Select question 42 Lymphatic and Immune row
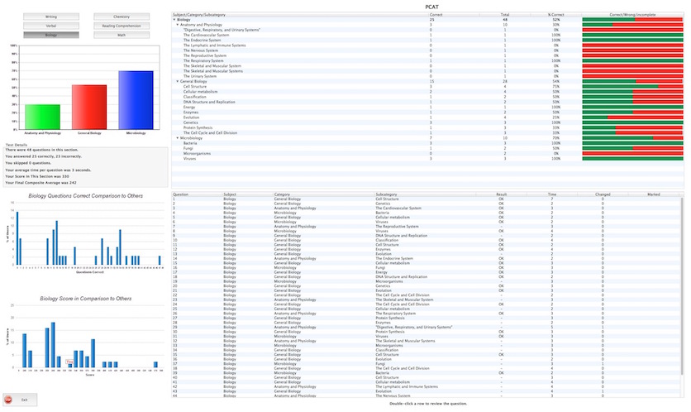Image resolution: width=691 pixels, height=412 pixels. 426,386
